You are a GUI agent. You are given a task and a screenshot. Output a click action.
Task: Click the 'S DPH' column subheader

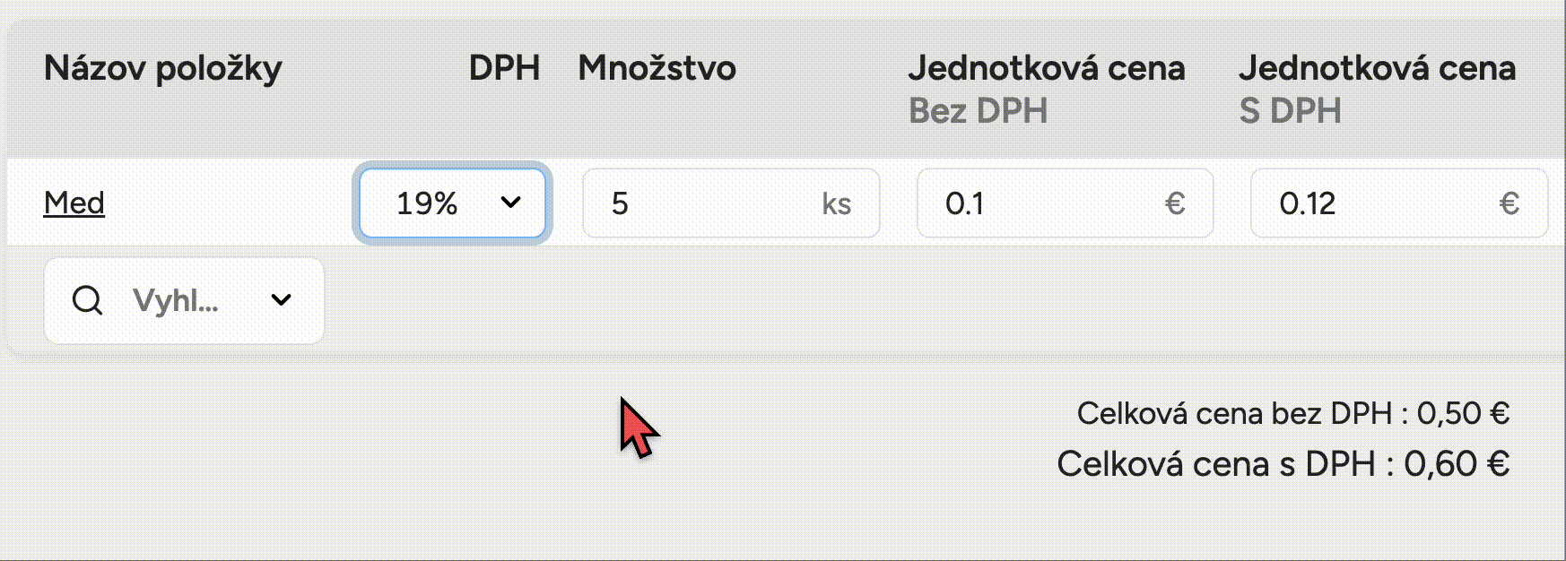pos(1290,111)
